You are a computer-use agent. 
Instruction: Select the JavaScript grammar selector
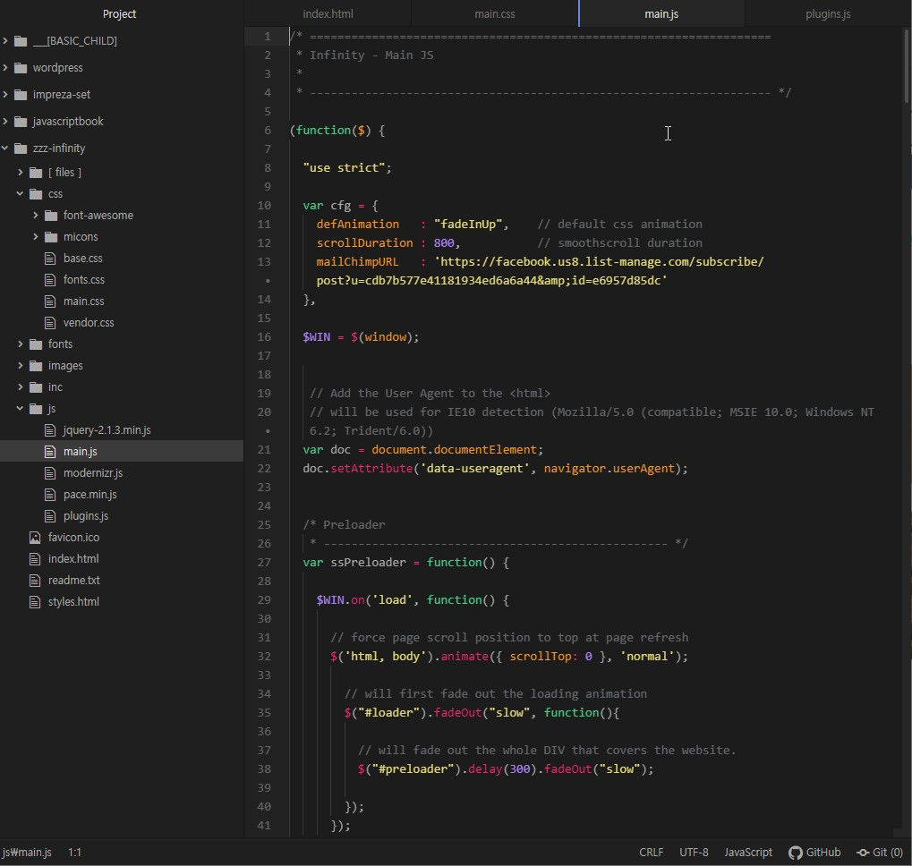[x=747, y=853]
